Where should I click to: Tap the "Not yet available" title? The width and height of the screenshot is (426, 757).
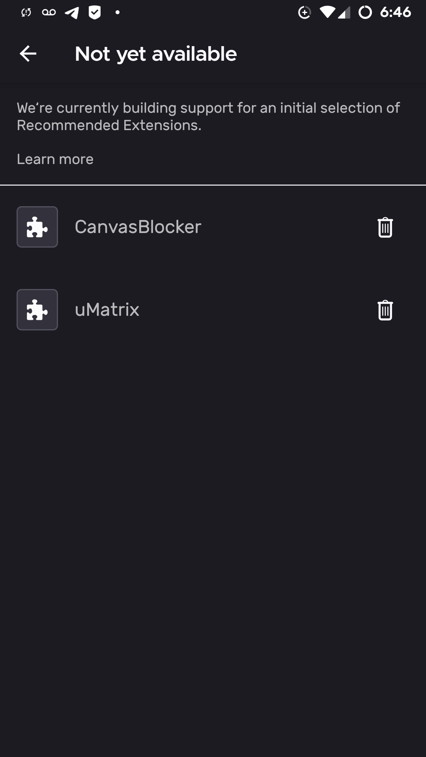[x=156, y=54]
